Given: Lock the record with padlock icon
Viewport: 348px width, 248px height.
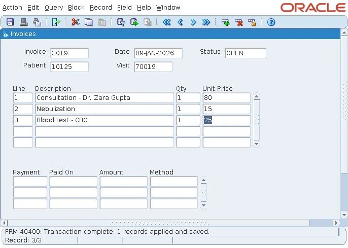Looking at the screenshot, I should pyautogui.click(x=252, y=22).
